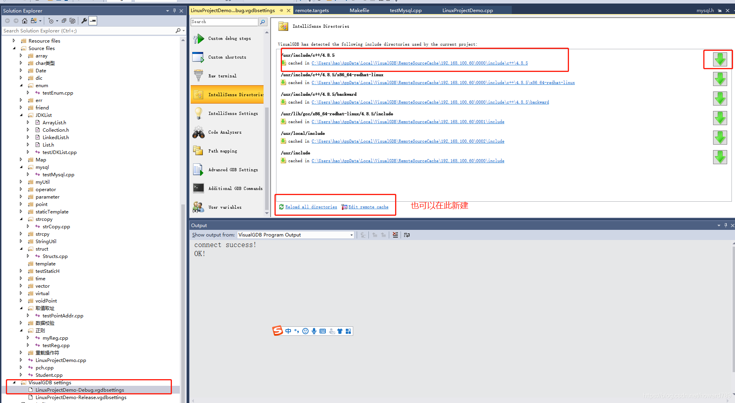Click green download arrow for /usr/lib/gcc include directory
Image resolution: width=735 pixels, height=403 pixels.
720,118
